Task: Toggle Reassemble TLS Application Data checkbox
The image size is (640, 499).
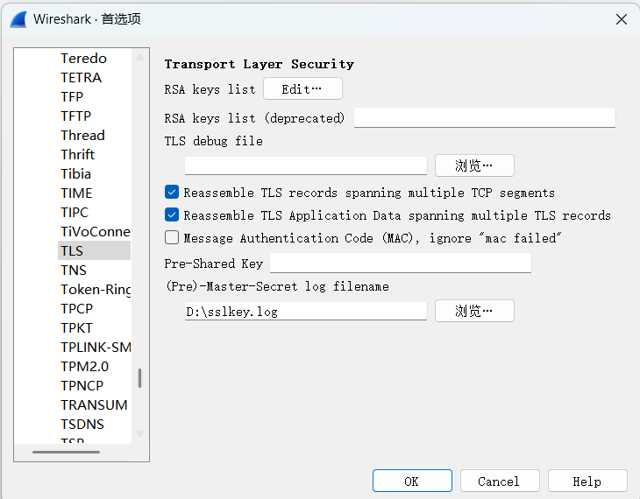Action: [172, 214]
